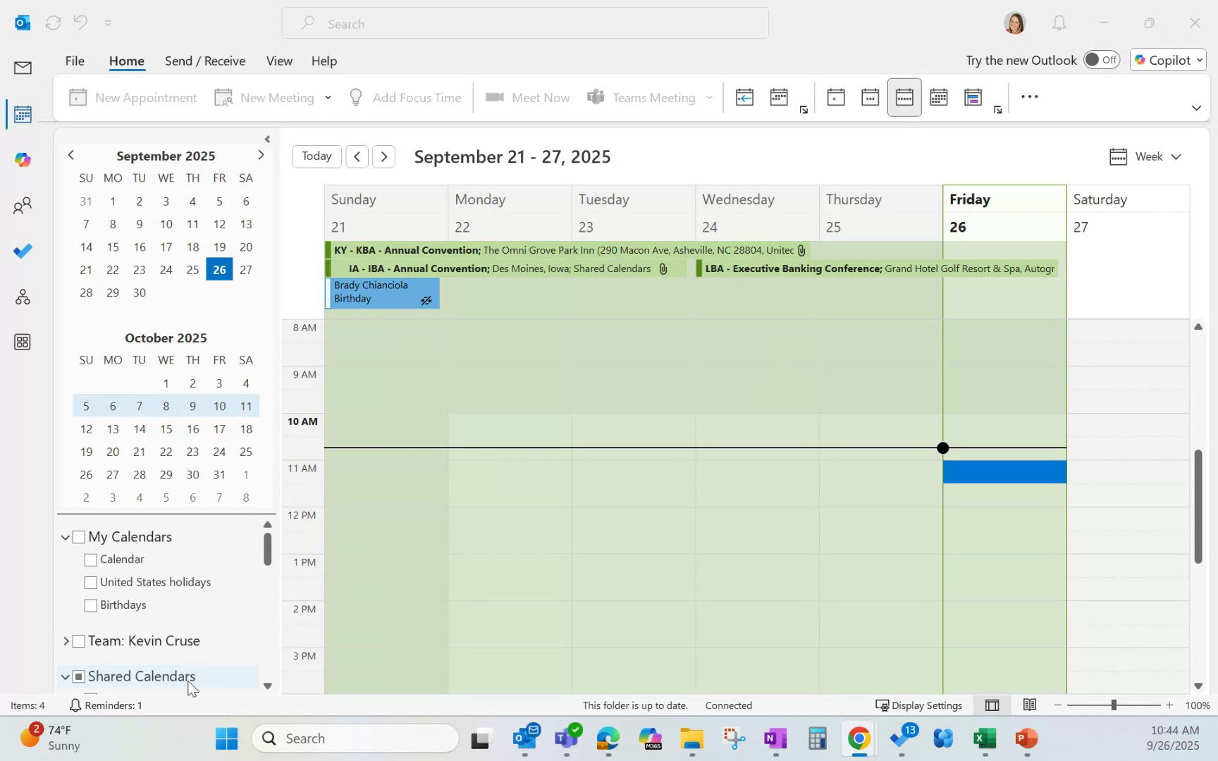Launch Excel from the taskbar

click(983, 738)
